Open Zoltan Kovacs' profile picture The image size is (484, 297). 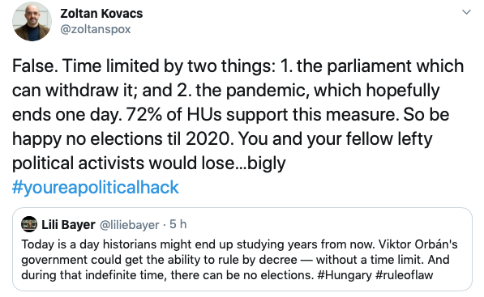point(32,21)
